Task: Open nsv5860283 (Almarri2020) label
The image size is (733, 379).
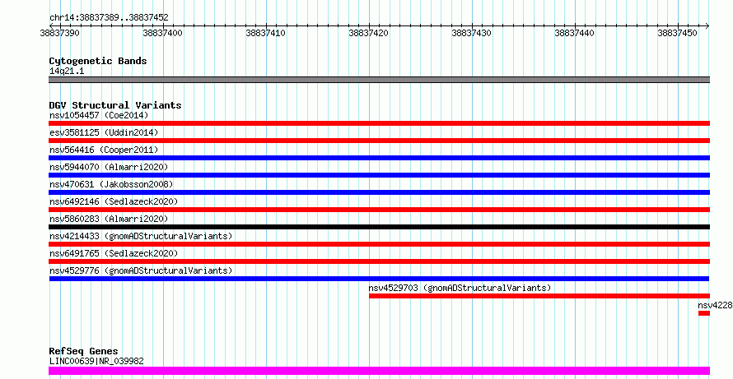Action: point(109,219)
